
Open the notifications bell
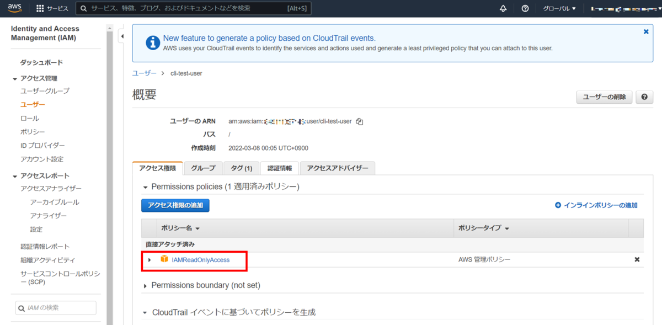[503, 9]
